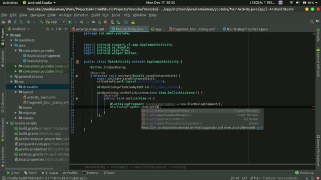Open the Profiler tool window
The image size is (321, 180).
[70, 173]
